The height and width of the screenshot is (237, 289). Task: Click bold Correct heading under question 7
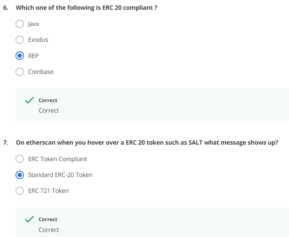point(48,219)
